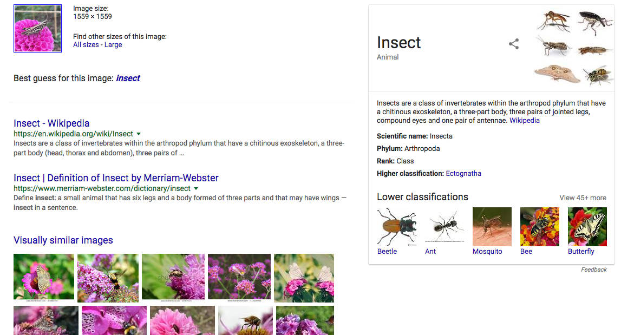Click the green merriam-webster.com dictionary URL
Screen dimensions: 621x335
coord(102,188)
